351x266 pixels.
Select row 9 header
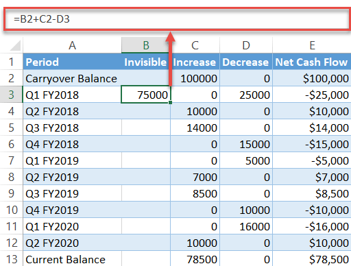pyautogui.click(x=12, y=193)
